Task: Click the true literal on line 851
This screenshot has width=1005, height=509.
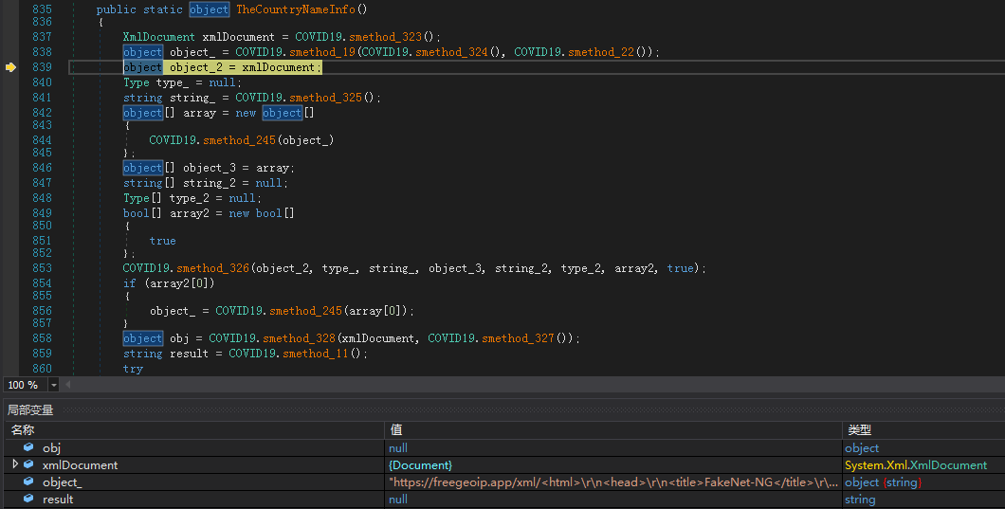Action: (x=162, y=241)
